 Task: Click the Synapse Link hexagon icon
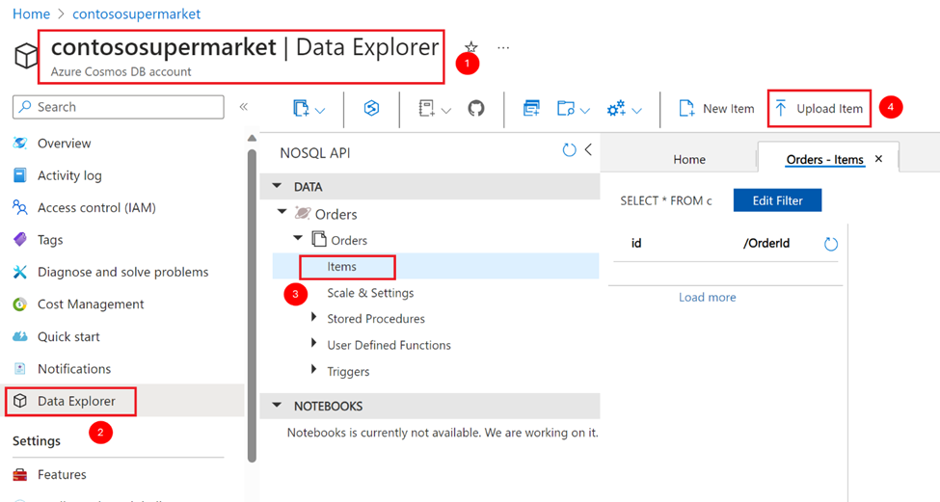pyautogui.click(x=372, y=108)
